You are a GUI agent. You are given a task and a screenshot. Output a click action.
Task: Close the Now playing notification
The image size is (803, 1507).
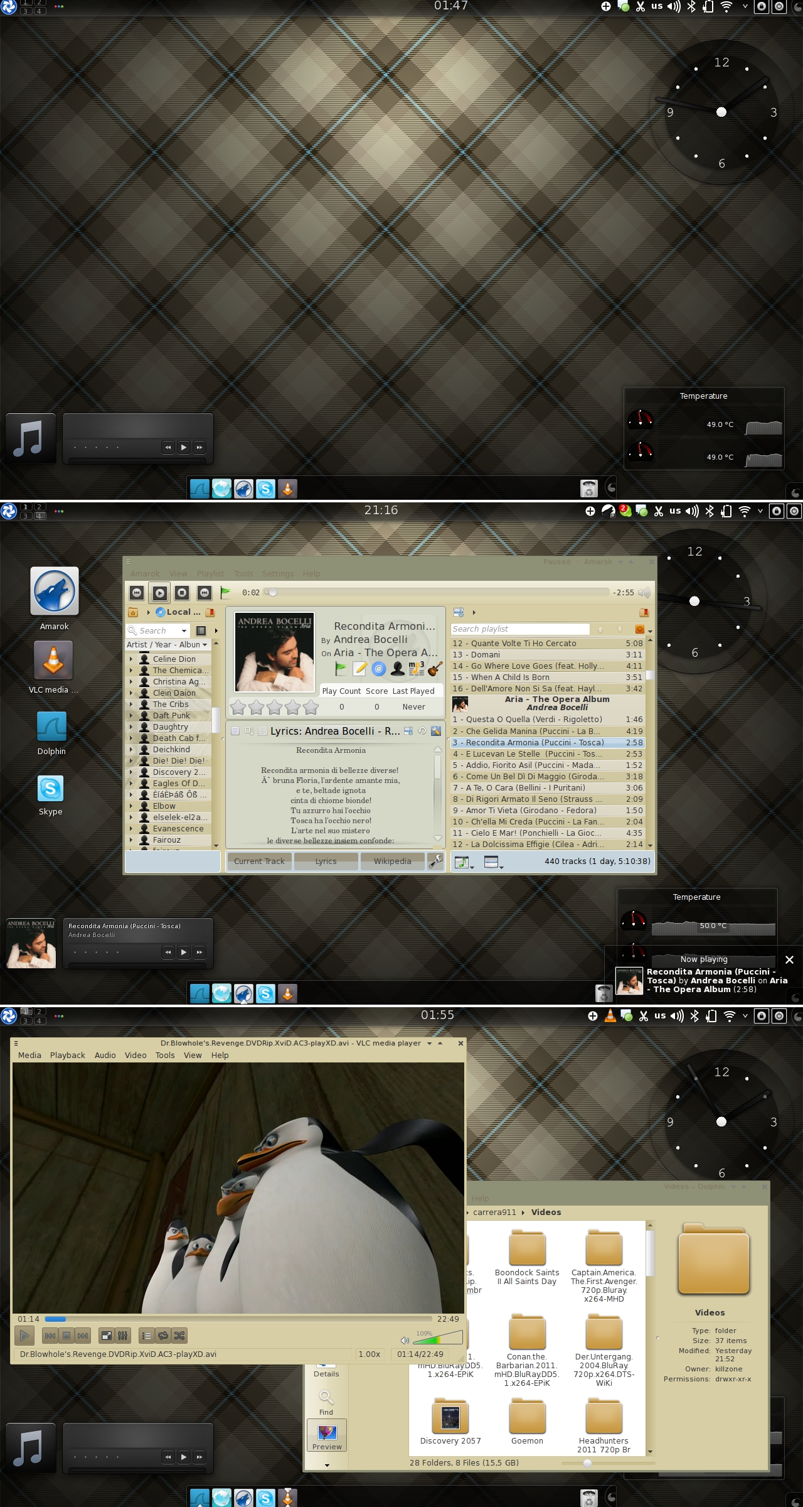(x=789, y=959)
